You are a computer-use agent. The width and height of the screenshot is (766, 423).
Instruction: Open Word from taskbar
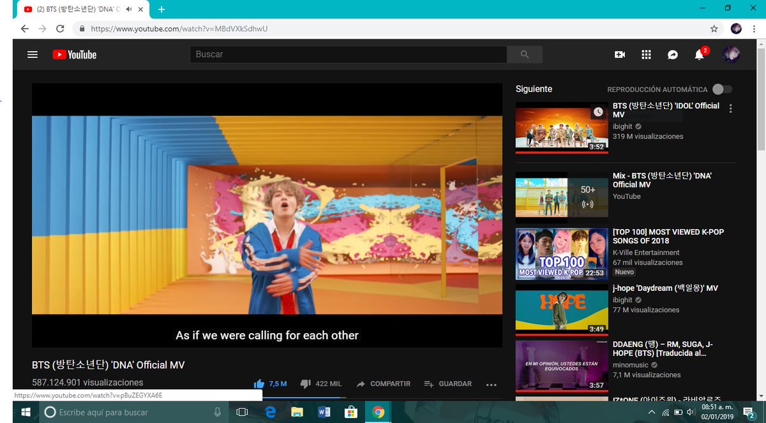324,412
